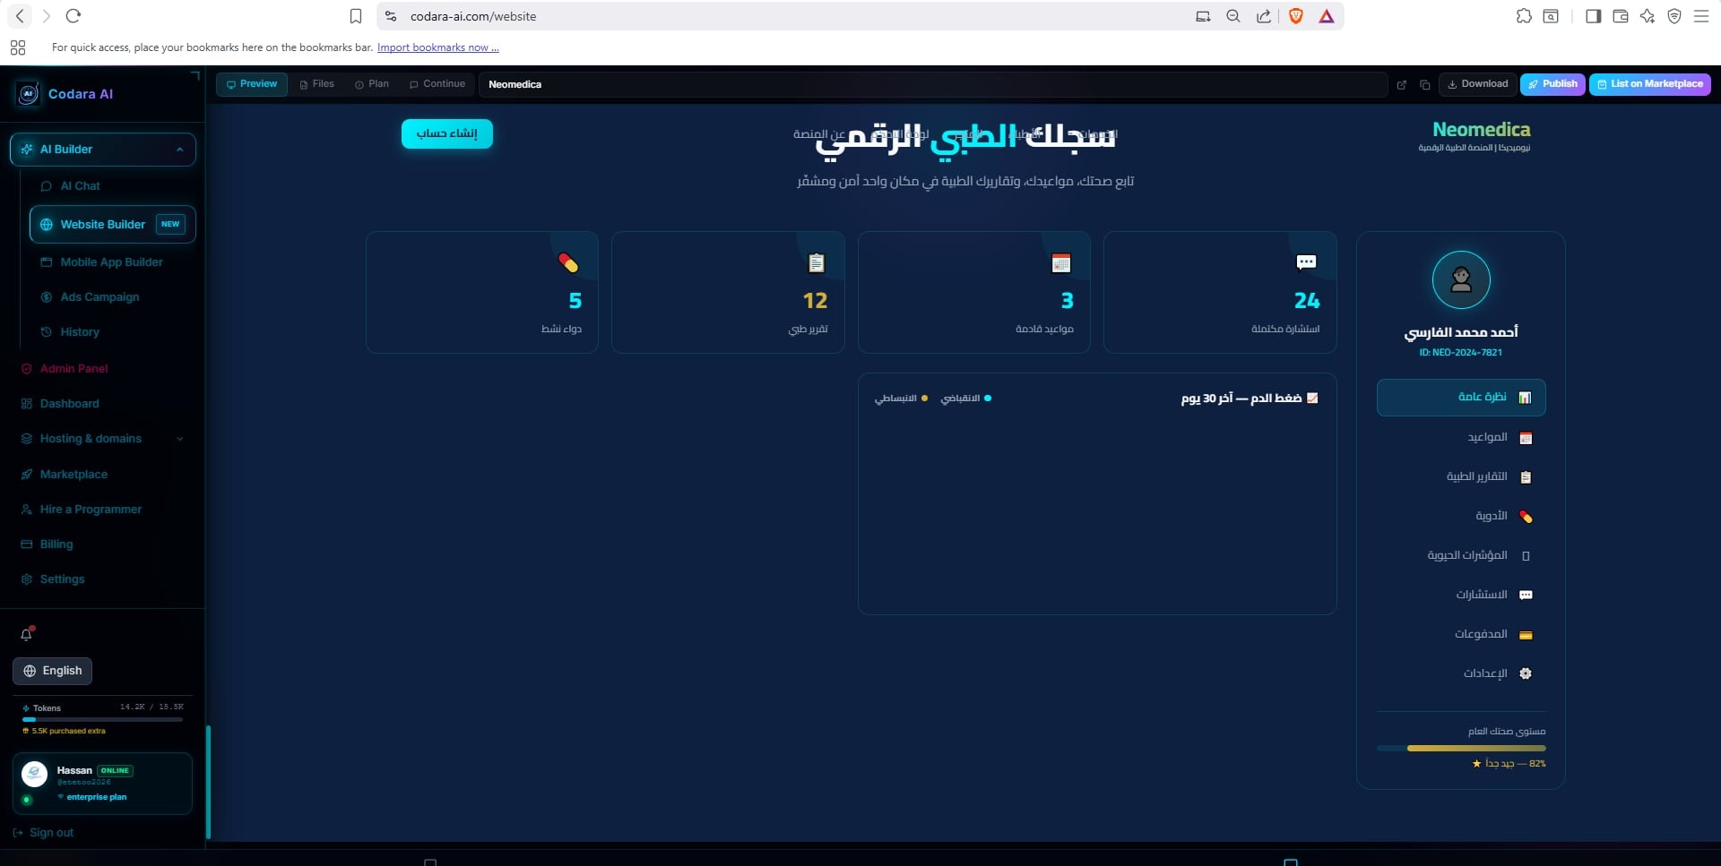Click the calendar icon on upcoming appointments card
1721x866 pixels.
tap(1061, 263)
